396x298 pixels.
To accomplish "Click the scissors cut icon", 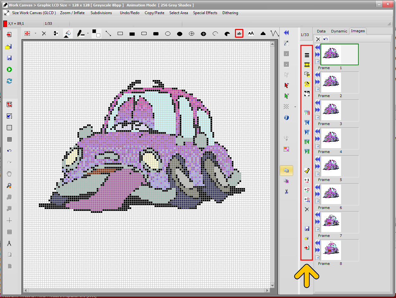I will coord(286,192).
